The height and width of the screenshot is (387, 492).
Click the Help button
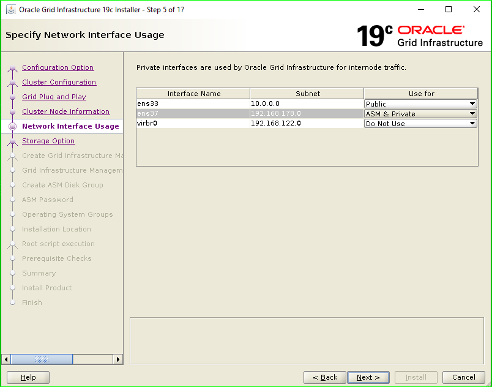[x=28, y=377]
